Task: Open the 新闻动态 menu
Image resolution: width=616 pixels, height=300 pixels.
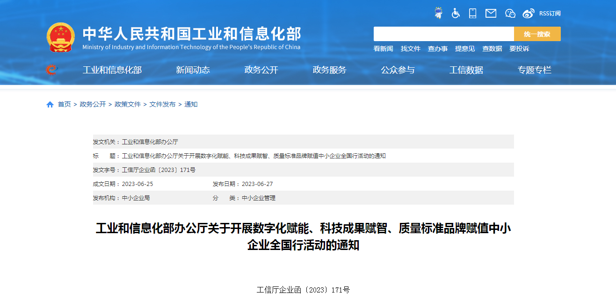Action: [193, 70]
